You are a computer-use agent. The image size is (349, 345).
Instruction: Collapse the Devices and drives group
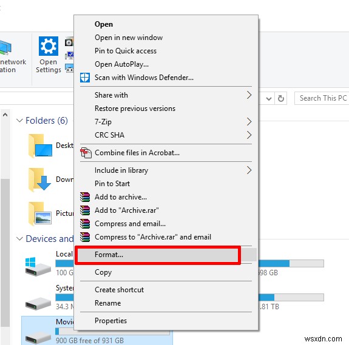click(19, 239)
